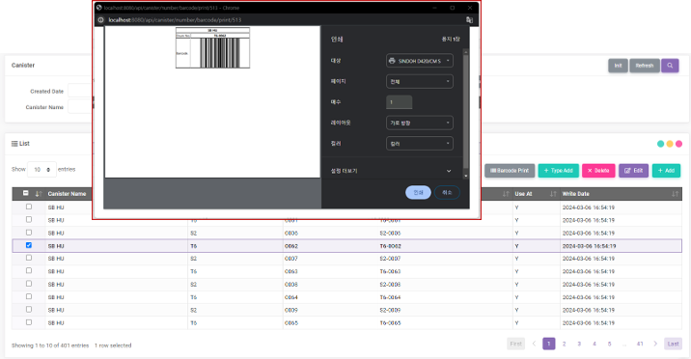The height and width of the screenshot is (359, 691).
Task: Click the Type Add button
Action: [x=559, y=171]
